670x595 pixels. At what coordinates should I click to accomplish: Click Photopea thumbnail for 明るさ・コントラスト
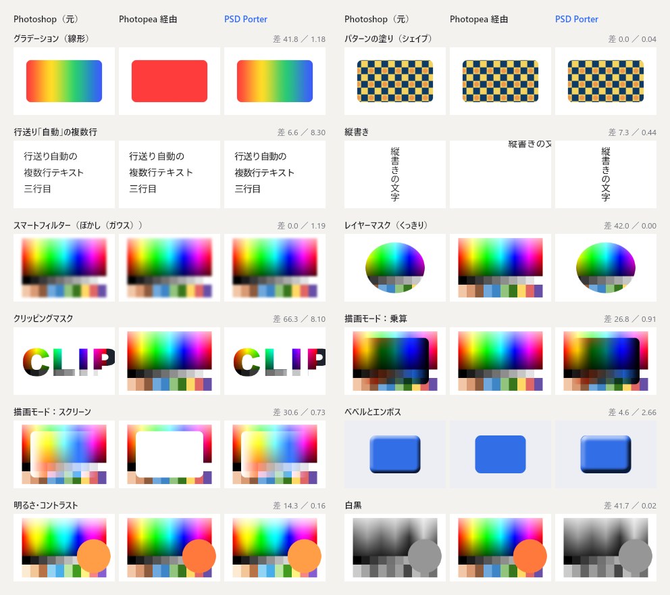170,548
